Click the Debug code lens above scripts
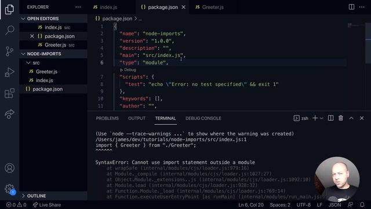371x209 pixels. (x=128, y=70)
